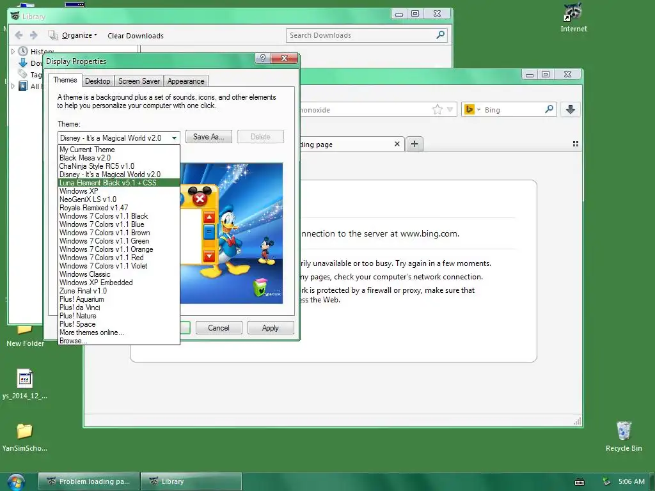This screenshot has width=655, height=491.
Task: Open the address bar history dropdown arrow
Action: [450, 110]
